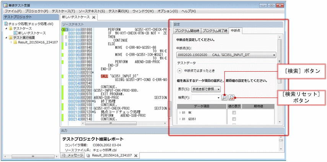Click the output panel scroll down arrow
Viewport: 327px width, 162px height.
[281, 149]
